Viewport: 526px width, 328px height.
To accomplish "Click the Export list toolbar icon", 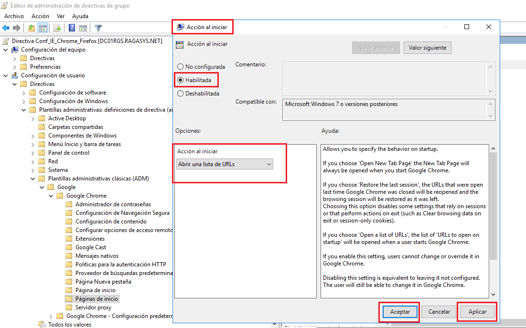I will [57, 27].
